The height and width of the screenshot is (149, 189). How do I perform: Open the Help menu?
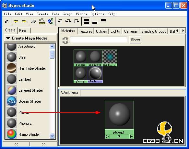click(112, 14)
